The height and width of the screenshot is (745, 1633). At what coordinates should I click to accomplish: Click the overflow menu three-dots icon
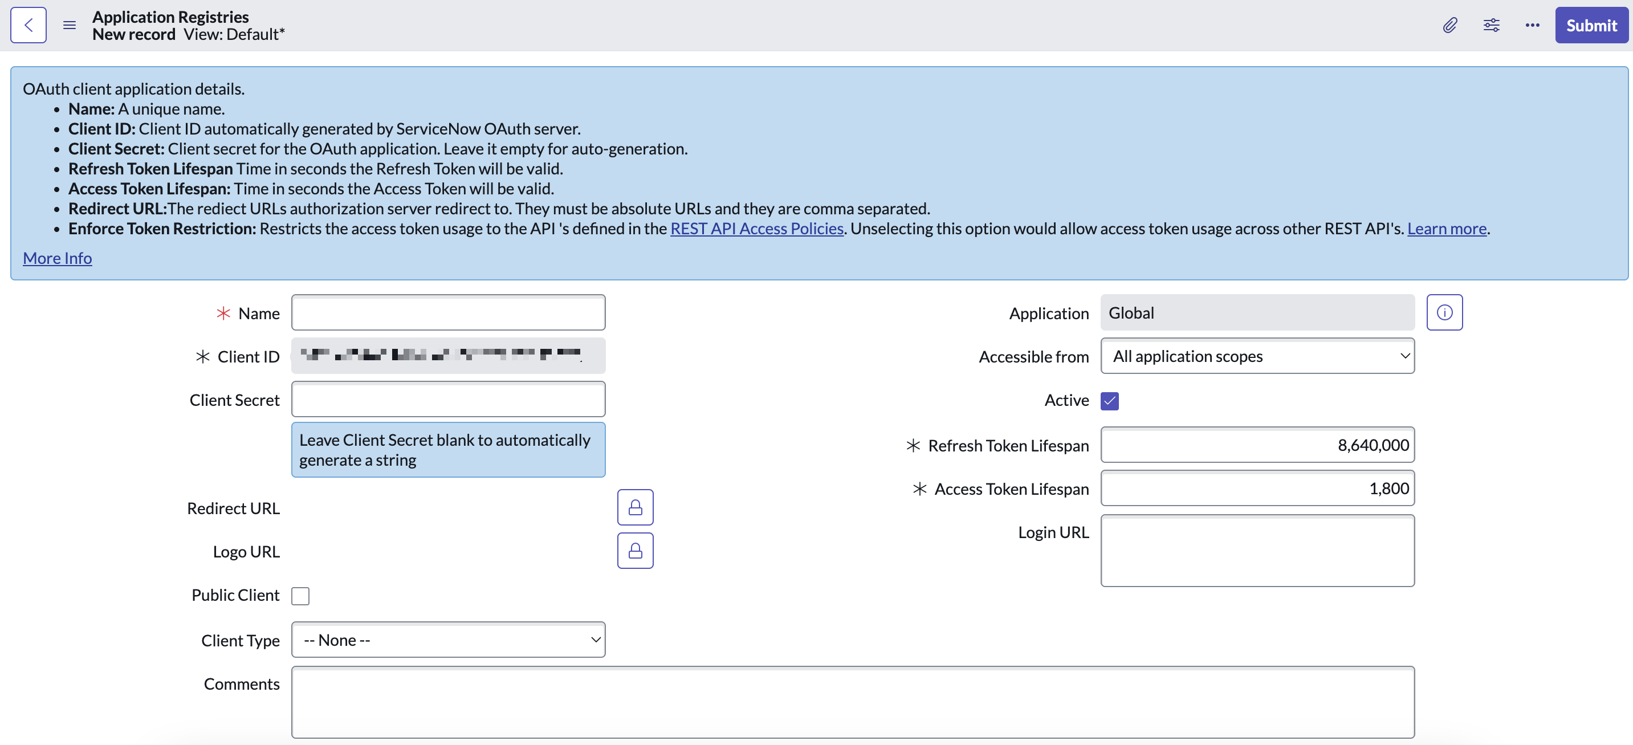coord(1532,25)
